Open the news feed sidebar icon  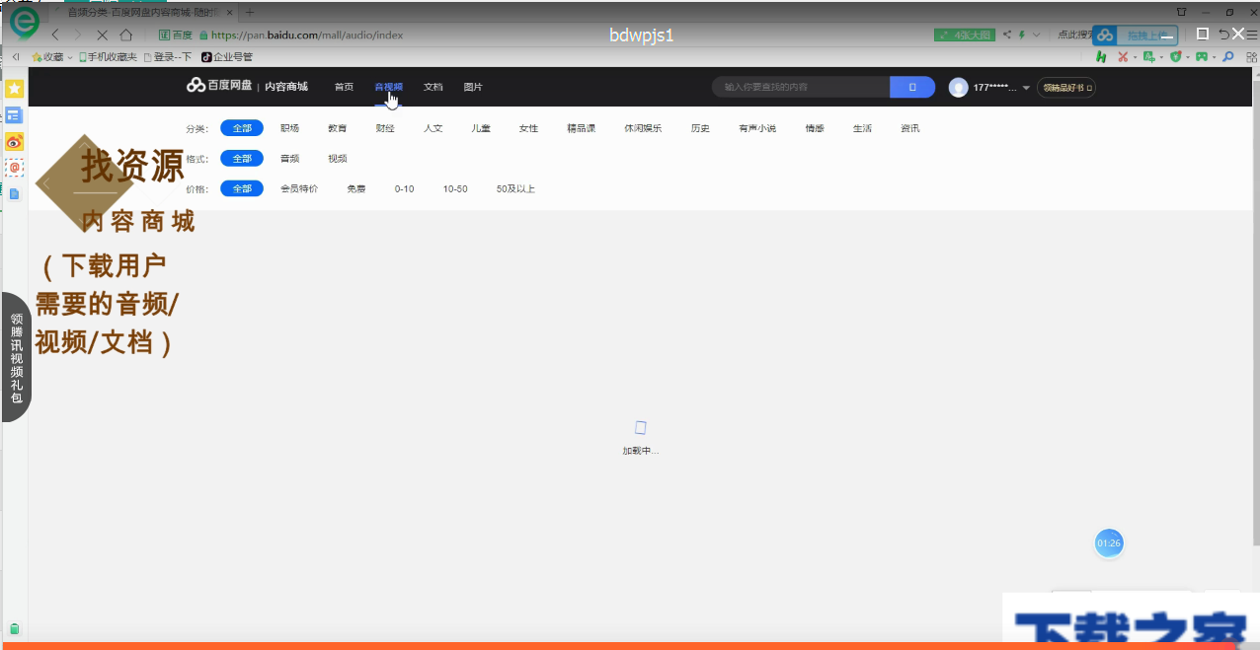(14, 115)
